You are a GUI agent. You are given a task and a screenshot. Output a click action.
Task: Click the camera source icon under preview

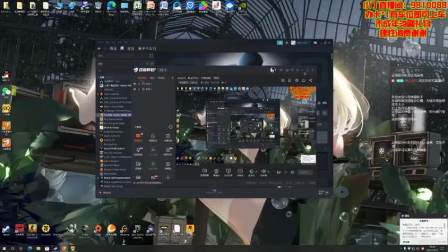(x=216, y=172)
